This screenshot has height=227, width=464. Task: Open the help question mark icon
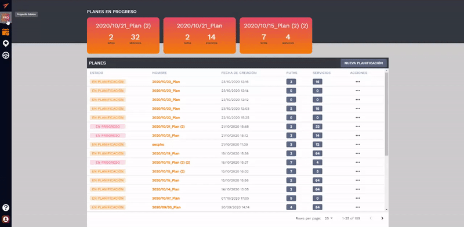pyautogui.click(x=6, y=207)
